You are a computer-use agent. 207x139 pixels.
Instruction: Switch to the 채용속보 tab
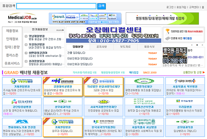(x=149, y=47)
